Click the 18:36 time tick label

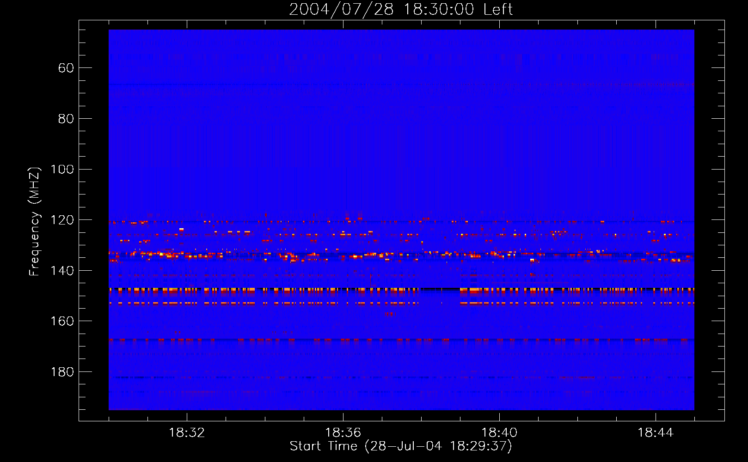click(343, 433)
